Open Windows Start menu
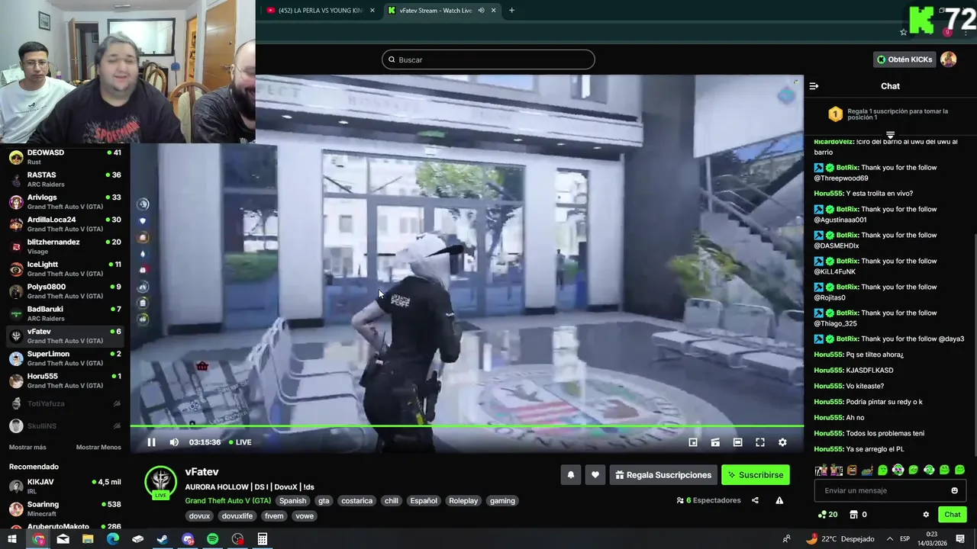This screenshot has height=549, width=977. [x=12, y=539]
